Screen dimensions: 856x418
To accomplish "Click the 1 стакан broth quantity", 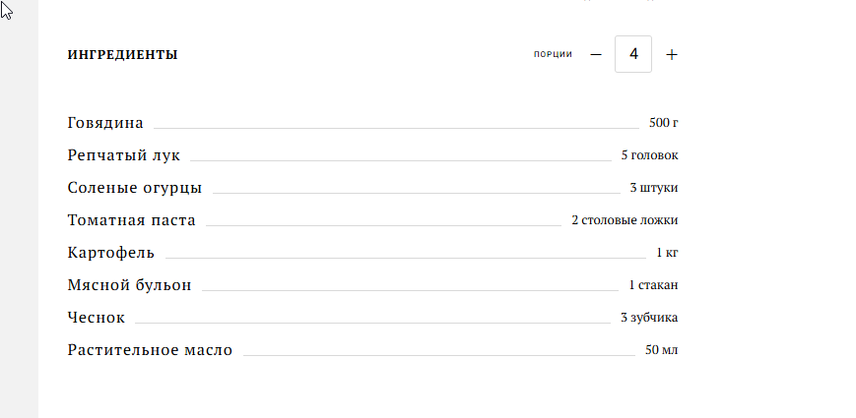I will [x=653, y=285].
